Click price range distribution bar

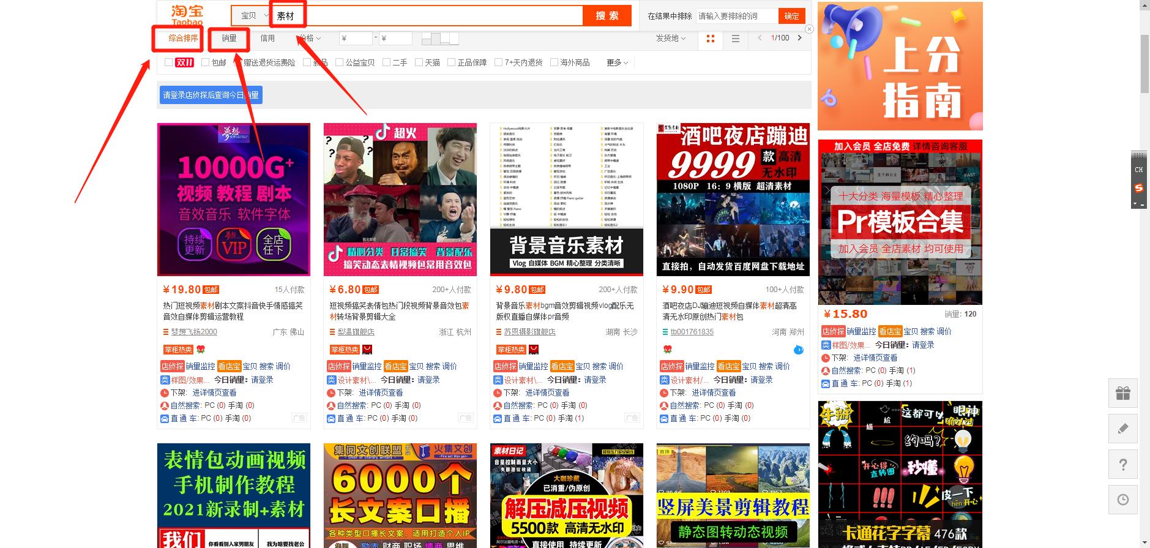(440, 38)
